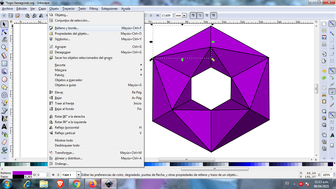Expand the Máscara submenu
Screen dimensions: 336x189
[96, 70]
